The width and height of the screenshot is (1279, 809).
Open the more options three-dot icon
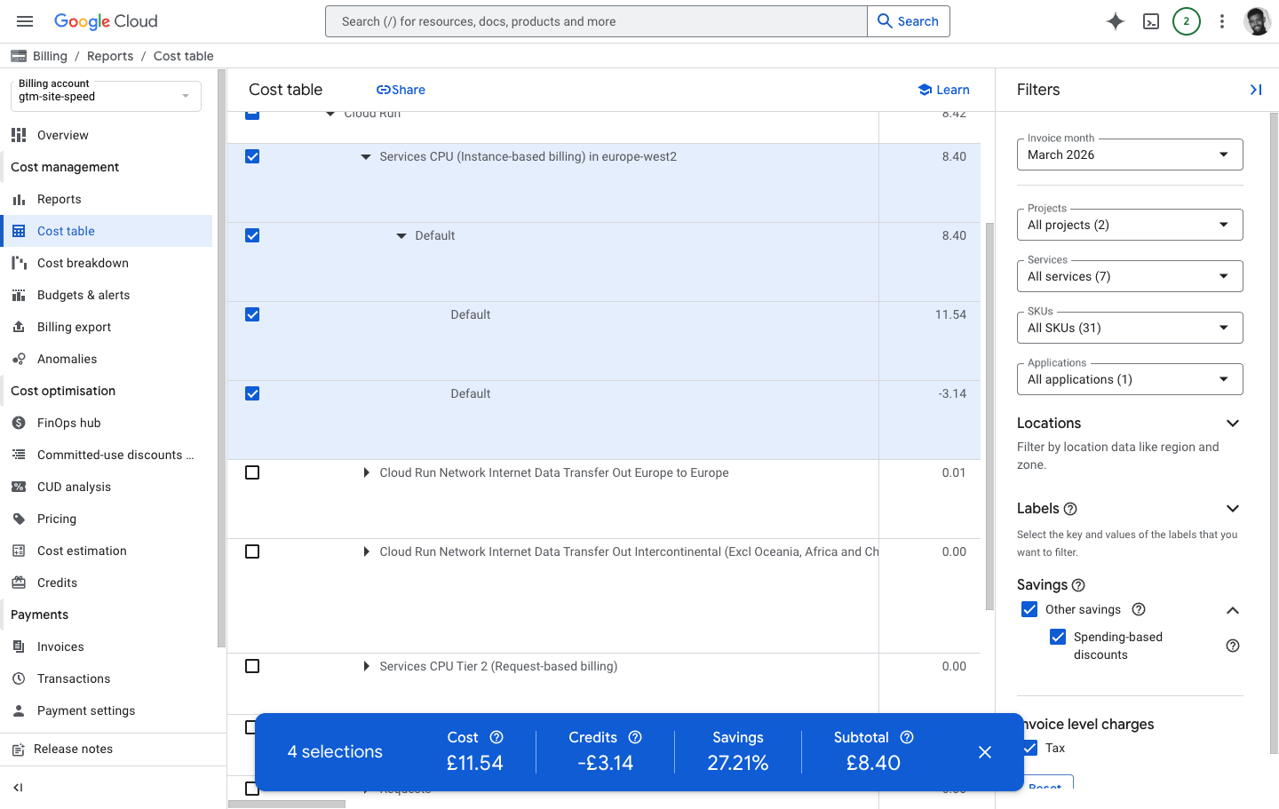pos(1222,20)
